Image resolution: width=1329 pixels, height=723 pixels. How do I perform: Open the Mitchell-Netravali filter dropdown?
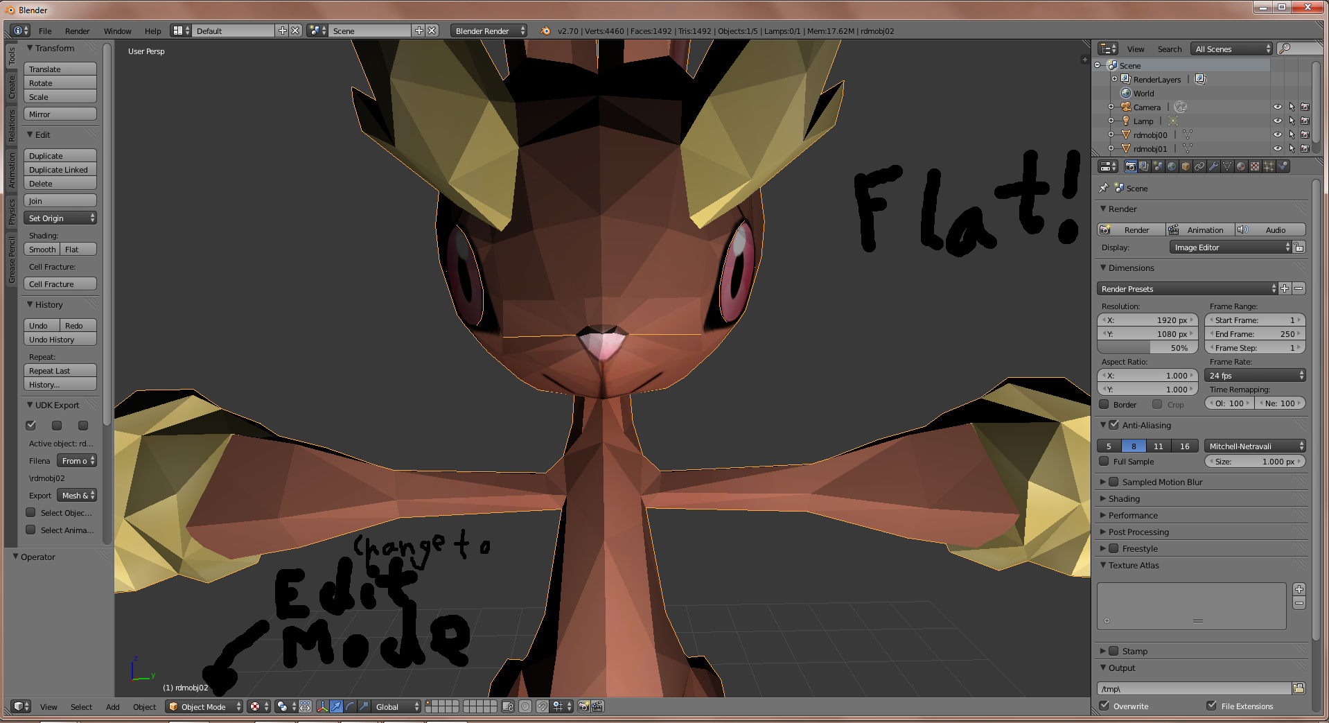1255,446
